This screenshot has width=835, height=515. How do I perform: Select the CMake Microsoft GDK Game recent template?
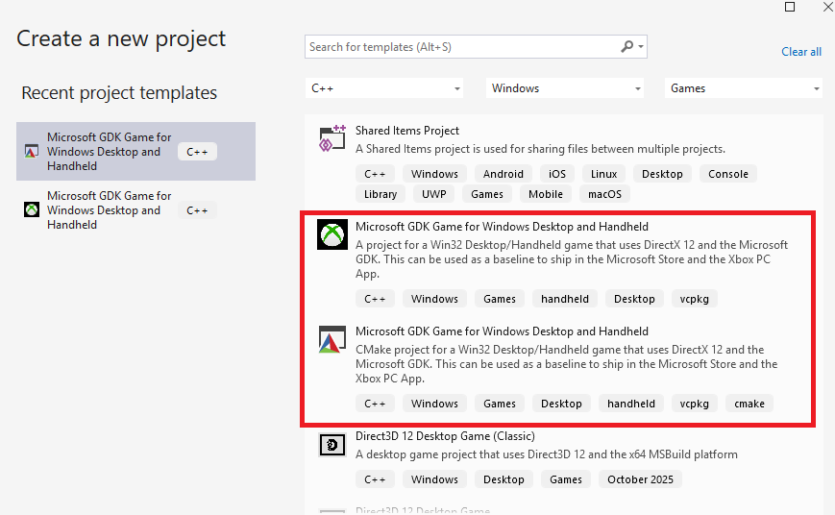pyautogui.click(x=135, y=151)
